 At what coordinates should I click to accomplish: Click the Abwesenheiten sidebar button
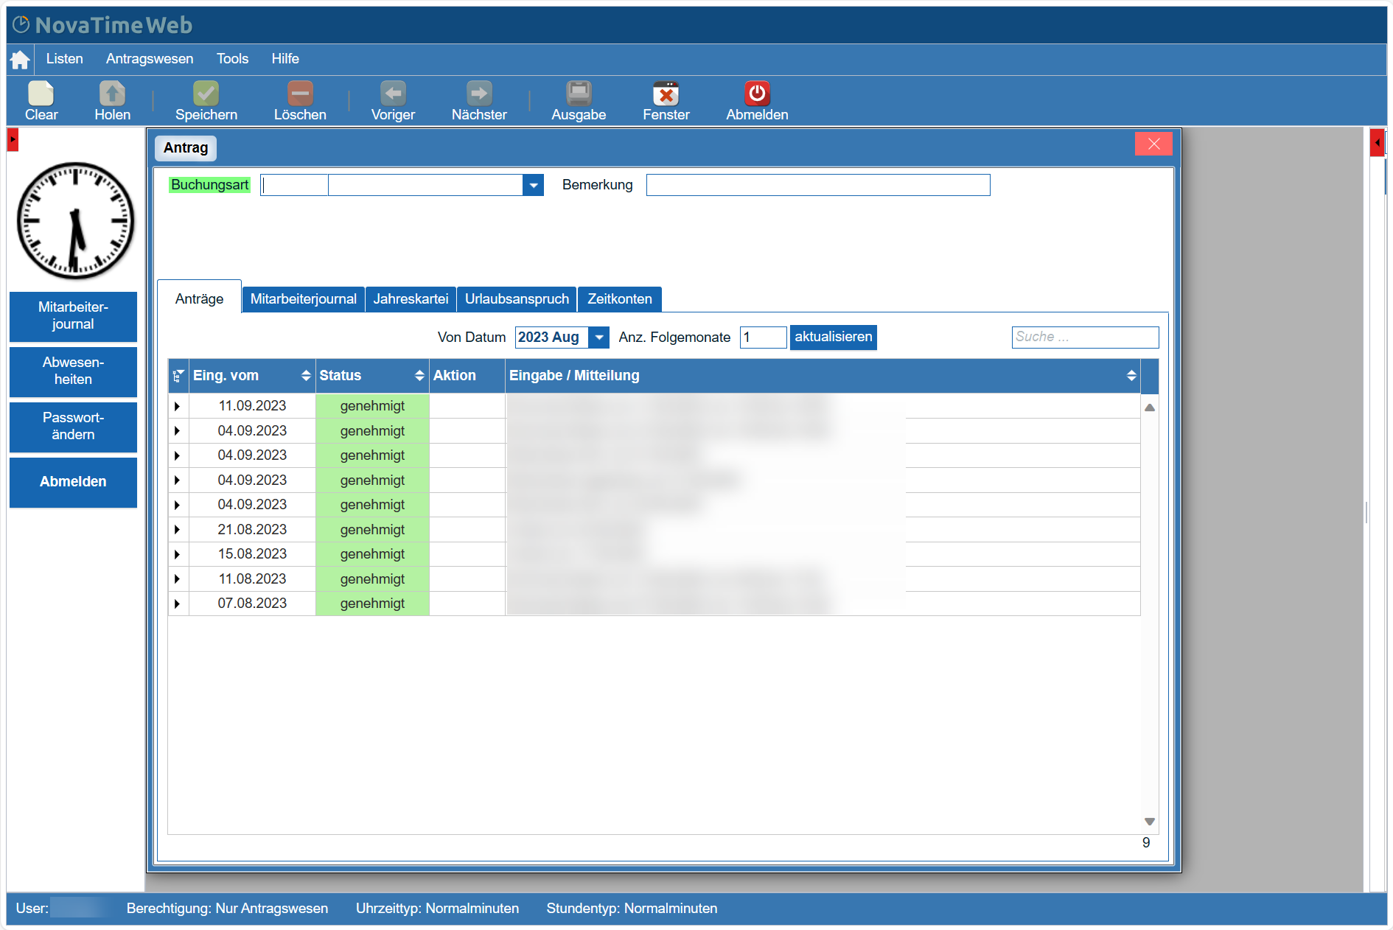click(x=73, y=371)
